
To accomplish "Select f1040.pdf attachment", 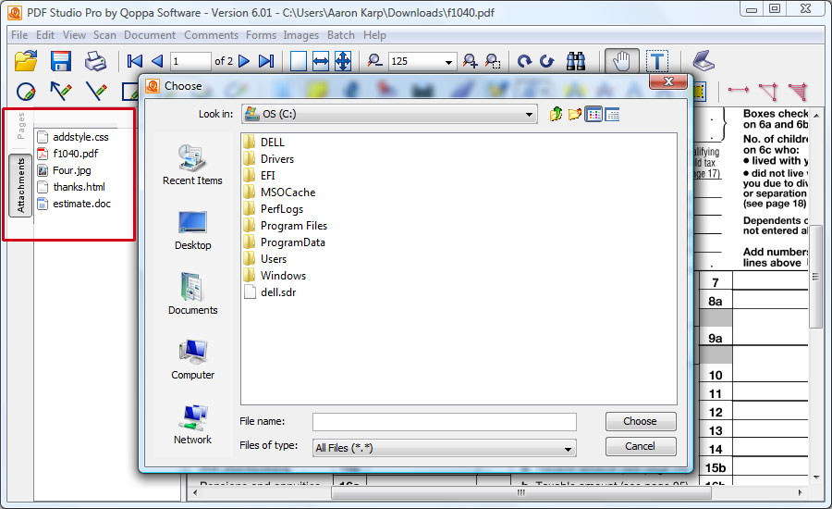I will [x=67, y=154].
